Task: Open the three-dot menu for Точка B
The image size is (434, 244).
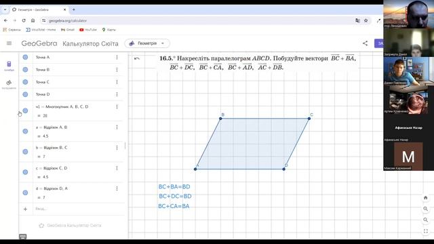Action: coord(117,69)
